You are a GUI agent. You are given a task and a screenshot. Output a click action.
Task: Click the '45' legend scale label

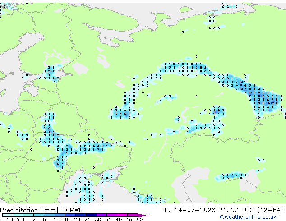click(129, 219)
